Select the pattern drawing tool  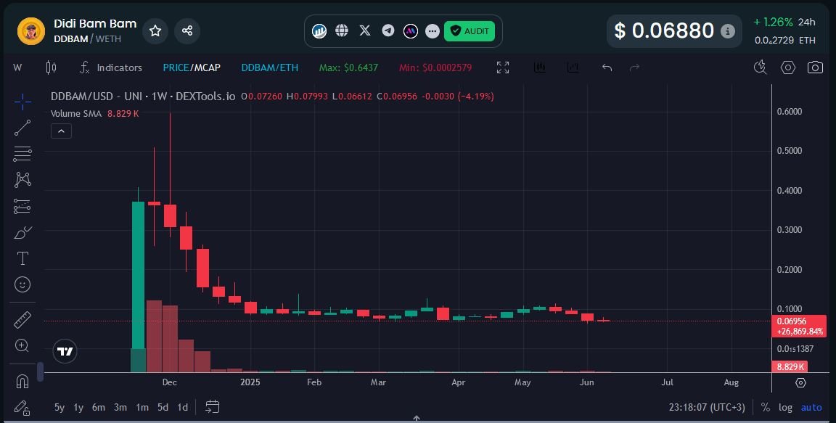click(x=22, y=179)
